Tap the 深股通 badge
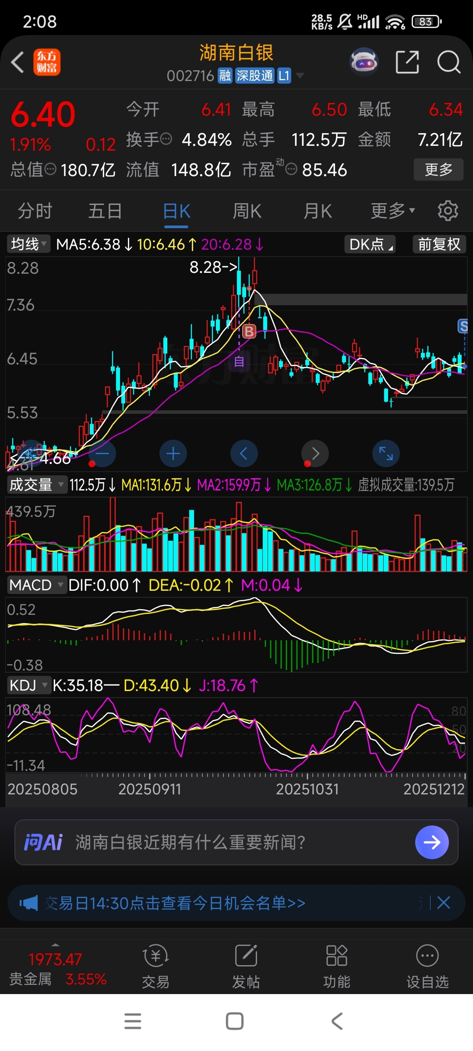The image size is (473, 1051). (254, 76)
